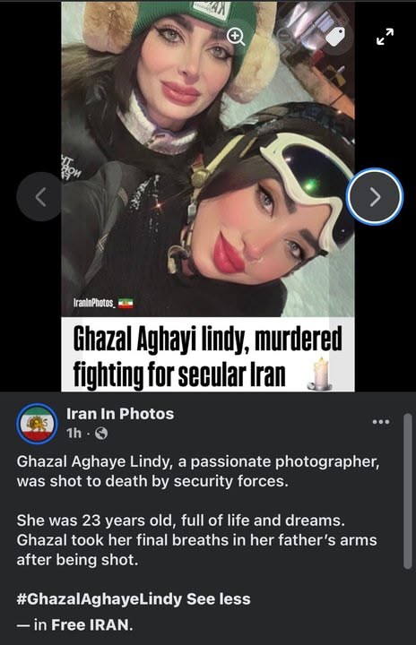Go to the previous photo arrow
This screenshot has height=645, width=416.
40,196
